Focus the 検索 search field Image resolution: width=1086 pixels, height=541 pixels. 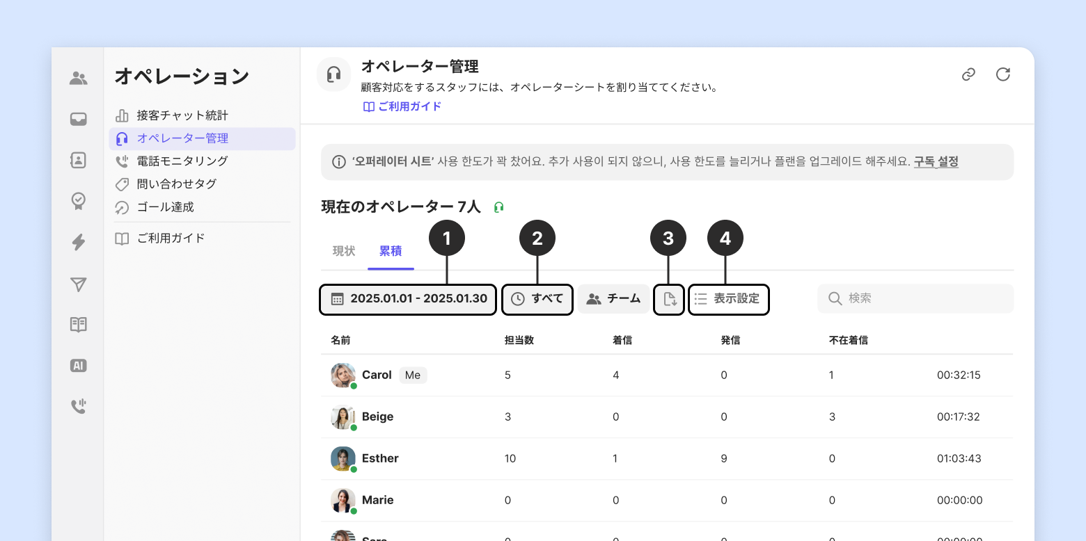tap(915, 298)
